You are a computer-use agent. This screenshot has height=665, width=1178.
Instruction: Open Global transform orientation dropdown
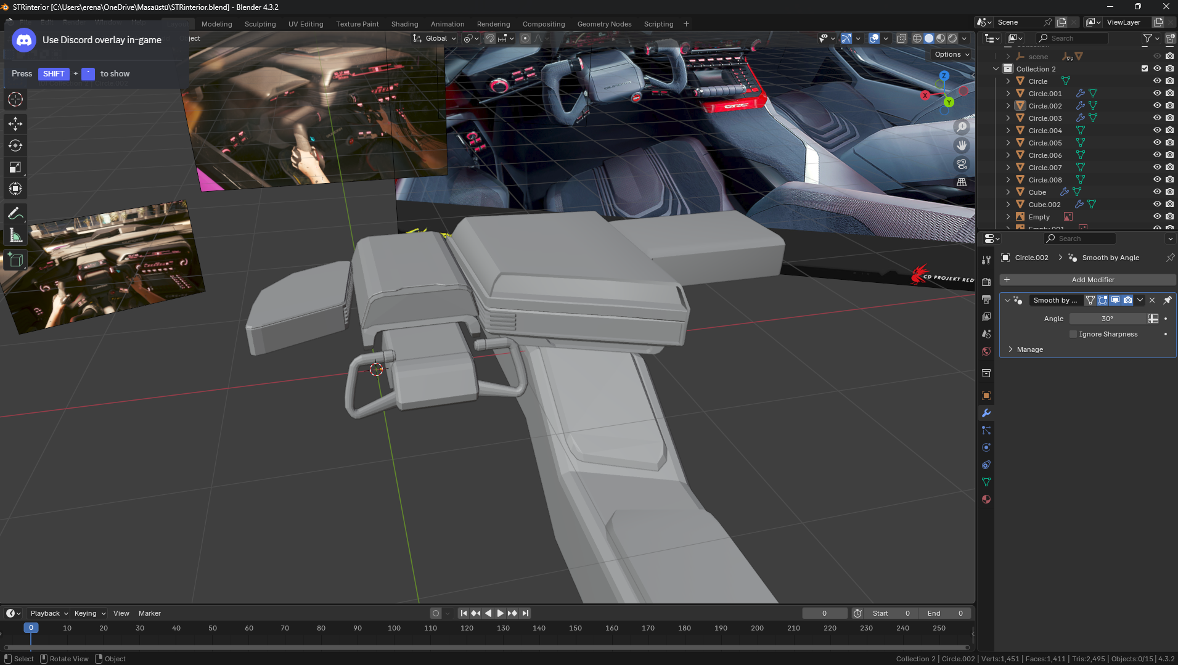435,38
